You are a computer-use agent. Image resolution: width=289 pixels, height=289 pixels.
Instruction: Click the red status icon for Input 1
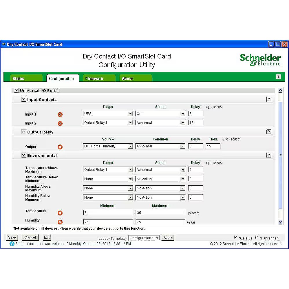pyautogui.click(x=60, y=114)
